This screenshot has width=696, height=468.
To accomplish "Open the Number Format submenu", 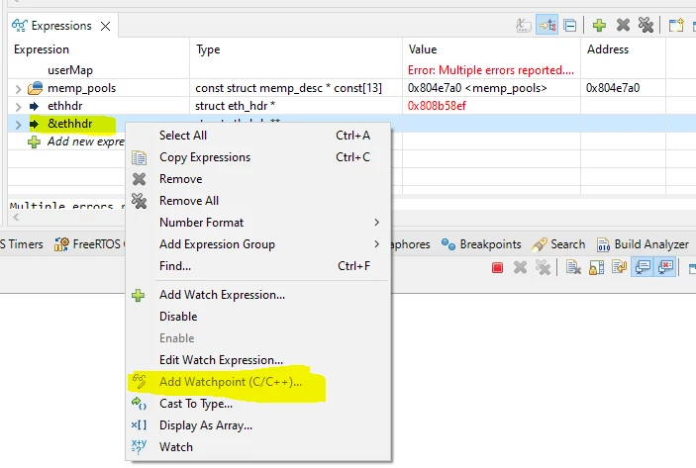I will pos(258,223).
